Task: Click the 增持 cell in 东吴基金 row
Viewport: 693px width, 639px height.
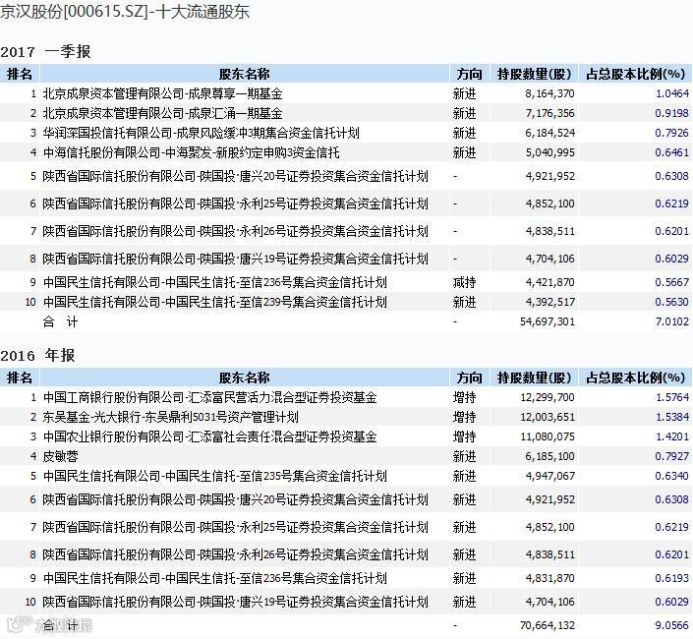Action: (464, 417)
